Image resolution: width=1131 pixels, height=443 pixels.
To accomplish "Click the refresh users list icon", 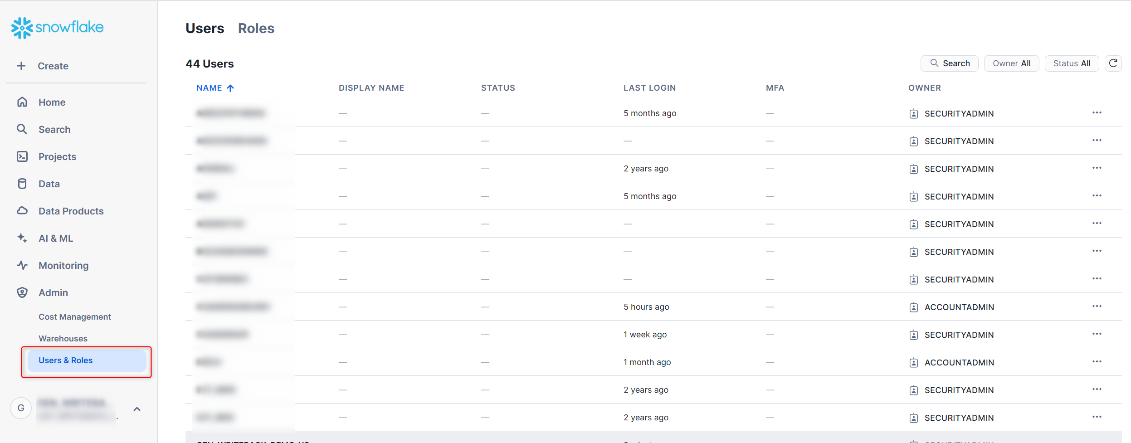I will click(x=1113, y=63).
